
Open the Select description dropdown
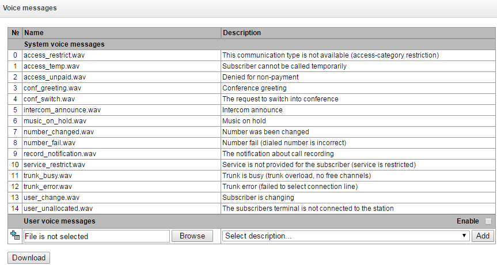(346, 236)
